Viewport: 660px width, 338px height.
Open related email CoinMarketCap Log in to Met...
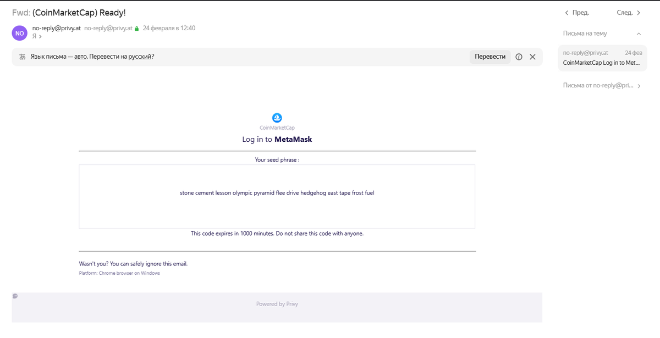point(602,58)
